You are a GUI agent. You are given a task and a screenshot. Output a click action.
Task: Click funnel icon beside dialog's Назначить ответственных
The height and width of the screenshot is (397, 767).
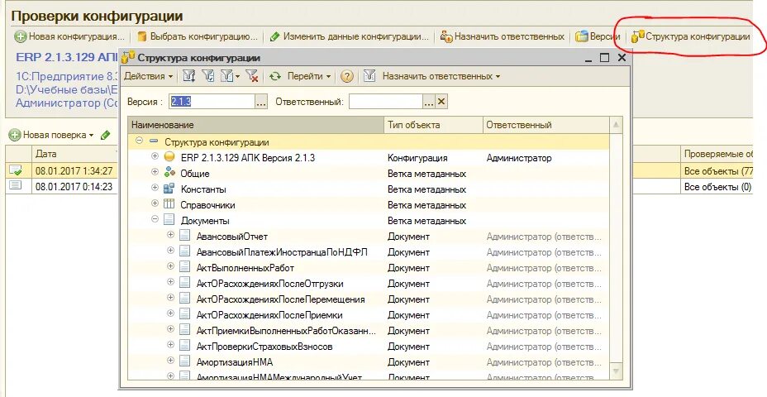pos(369,76)
